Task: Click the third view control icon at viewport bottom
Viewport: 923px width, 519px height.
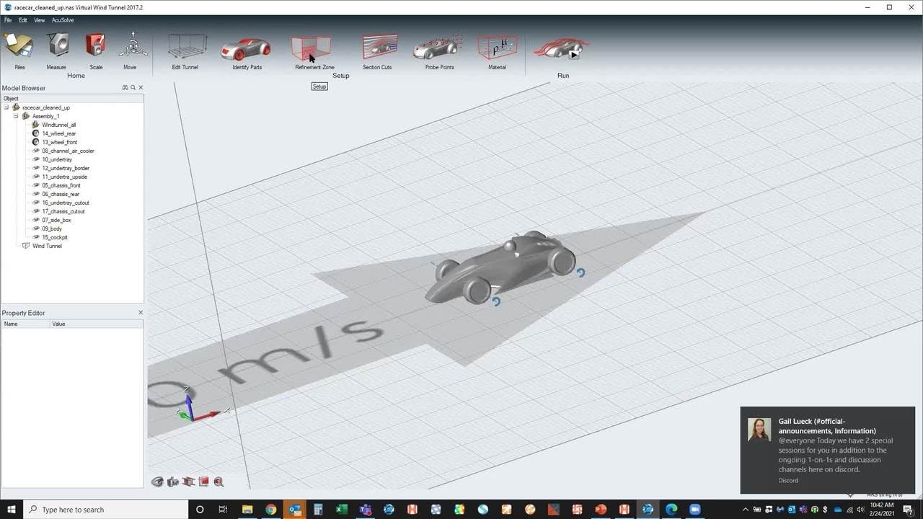Action: (189, 482)
